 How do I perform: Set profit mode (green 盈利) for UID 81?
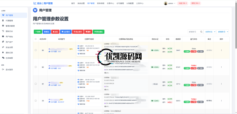click(x=187, y=85)
